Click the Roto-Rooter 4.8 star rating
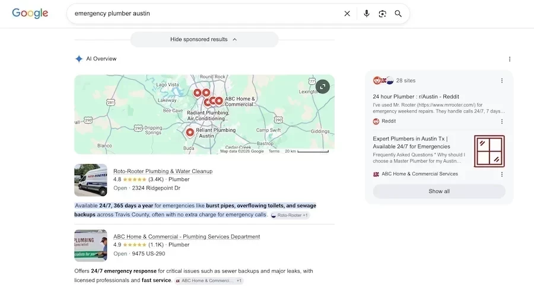The width and height of the screenshot is (534, 286). [x=135, y=179]
